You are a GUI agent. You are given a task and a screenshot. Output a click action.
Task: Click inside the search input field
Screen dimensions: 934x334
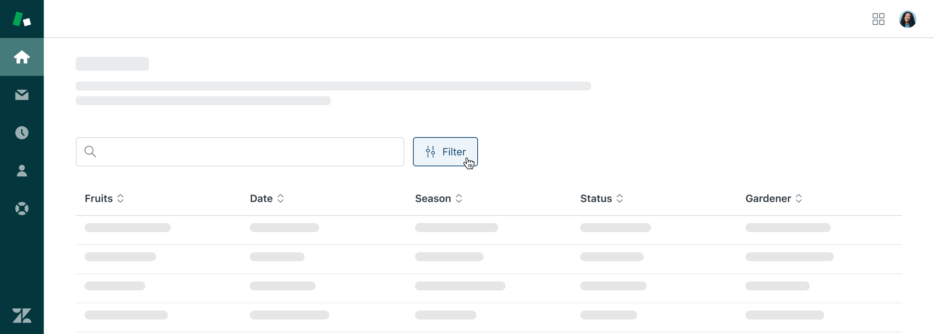point(233,152)
